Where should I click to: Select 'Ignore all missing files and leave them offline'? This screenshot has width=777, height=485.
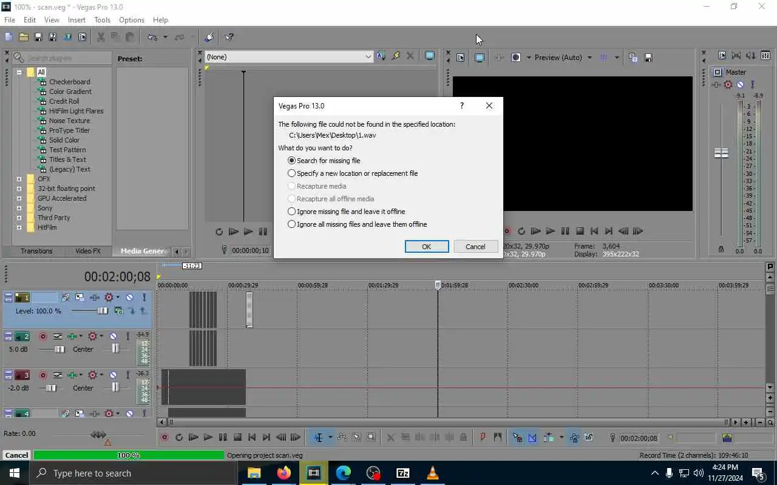pos(358,224)
